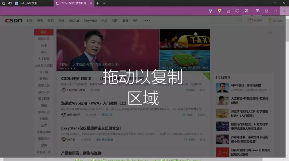Image resolution: width=289 pixels, height=161 pixels.
Task: Expand the tab previews chevron
Action: pos(104,3)
